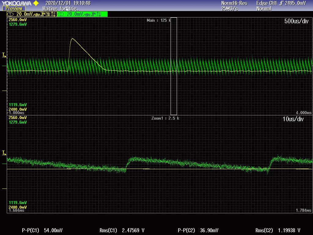Click the Normal trigger mode label
Screen dimensions: 313x235
(x=264, y=9)
